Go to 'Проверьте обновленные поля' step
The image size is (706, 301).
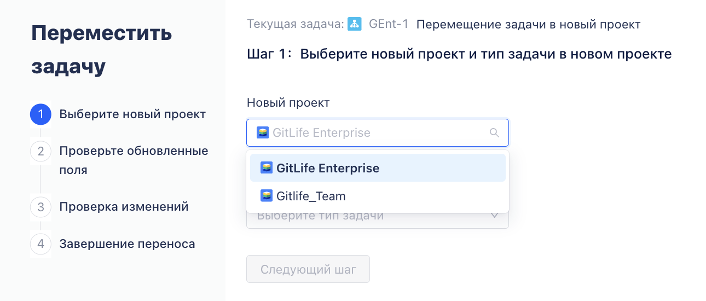click(x=134, y=160)
